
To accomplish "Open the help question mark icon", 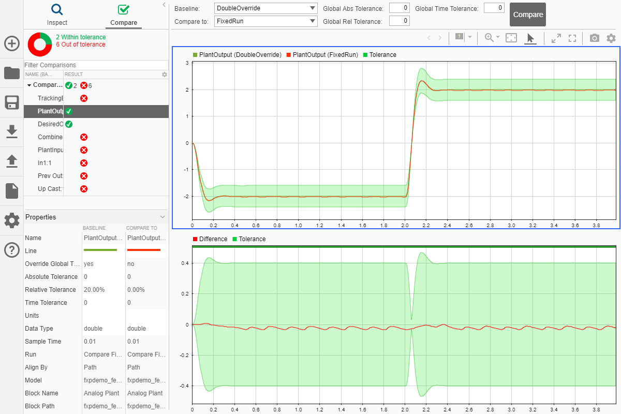I will (11, 250).
